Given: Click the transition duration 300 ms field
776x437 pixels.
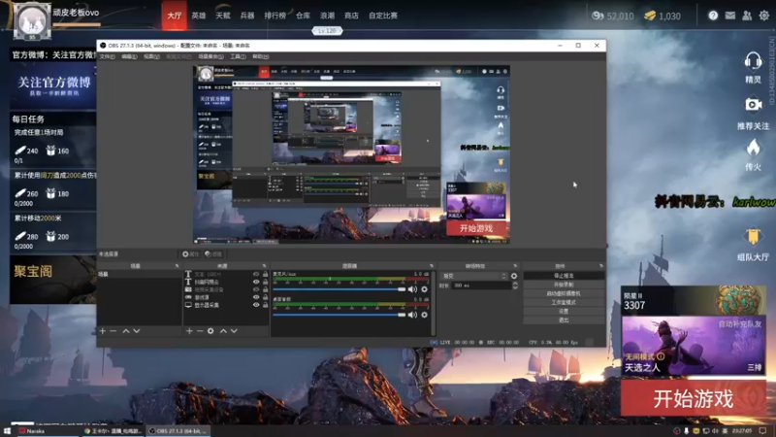Looking at the screenshot, I should point(481,286).
